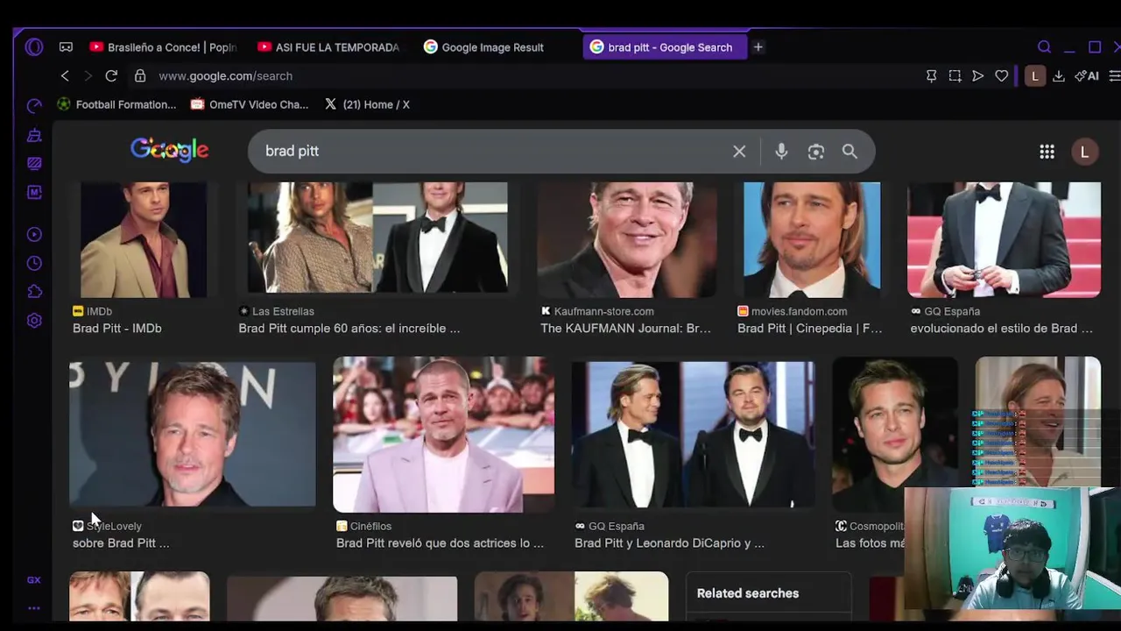Search by image with Google Lens icon
The image size is (1121, 631).
coord(816,152)
